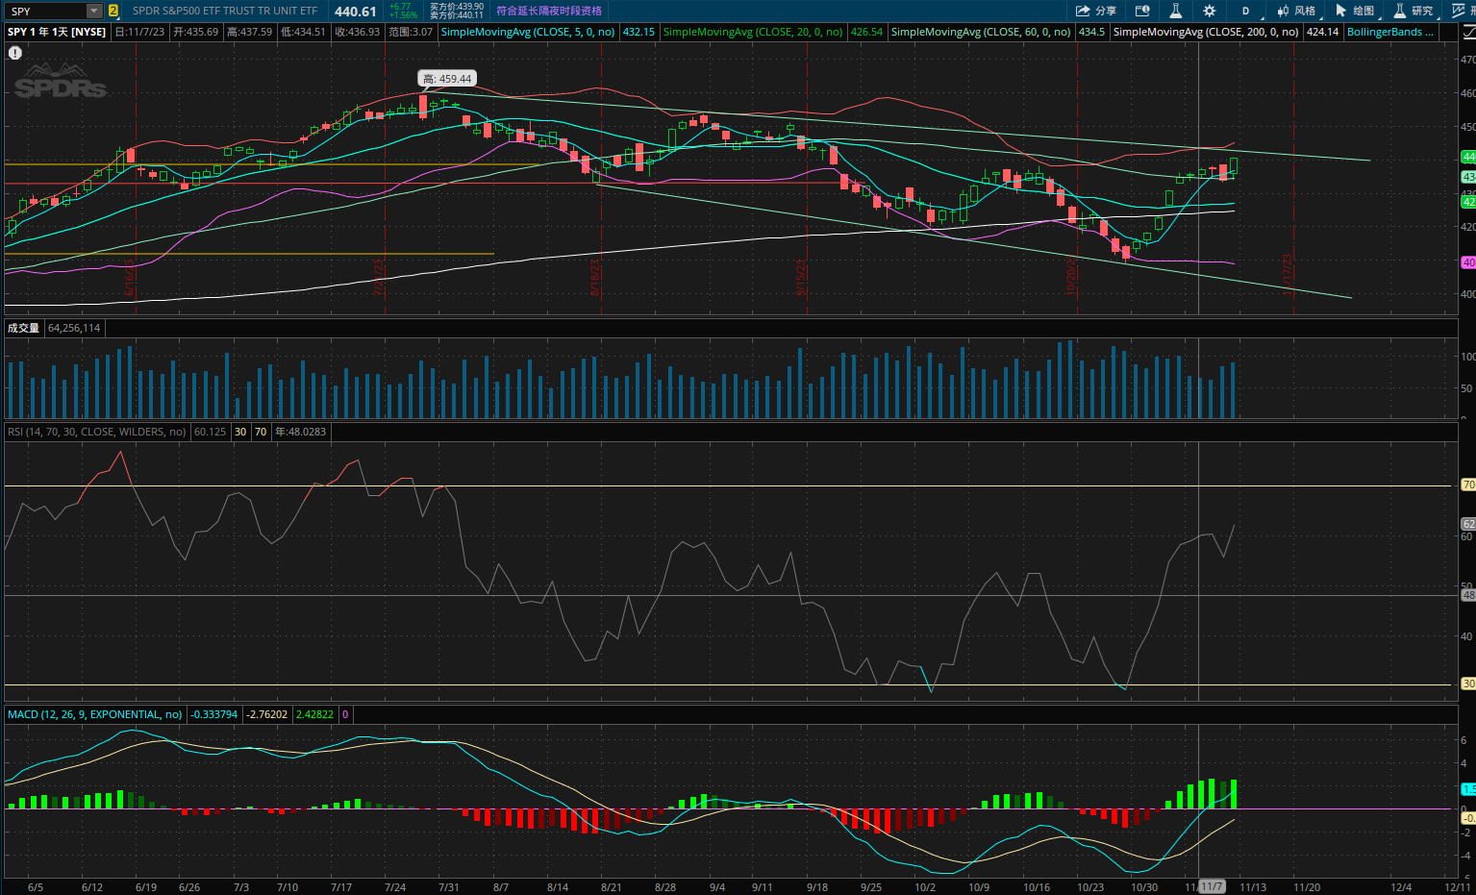This screenshot has width=1476, height=895.
Task: Click the MACD (12, 26, 9, EXPONENTIAL, no) label
Action: pyautogui.click(x=95, y=714)
